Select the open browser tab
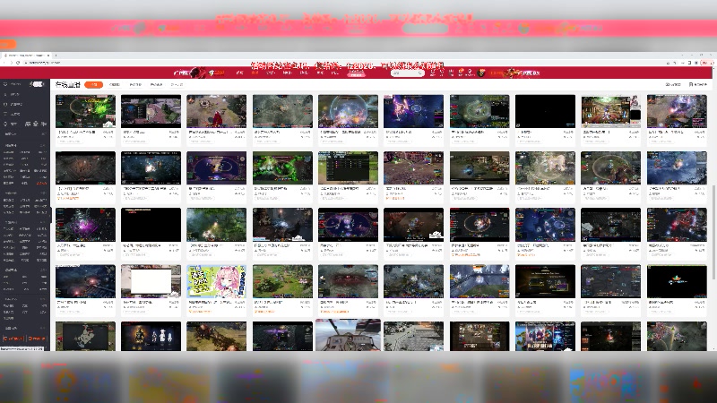The image size is (717, 403). coord(27,56)
